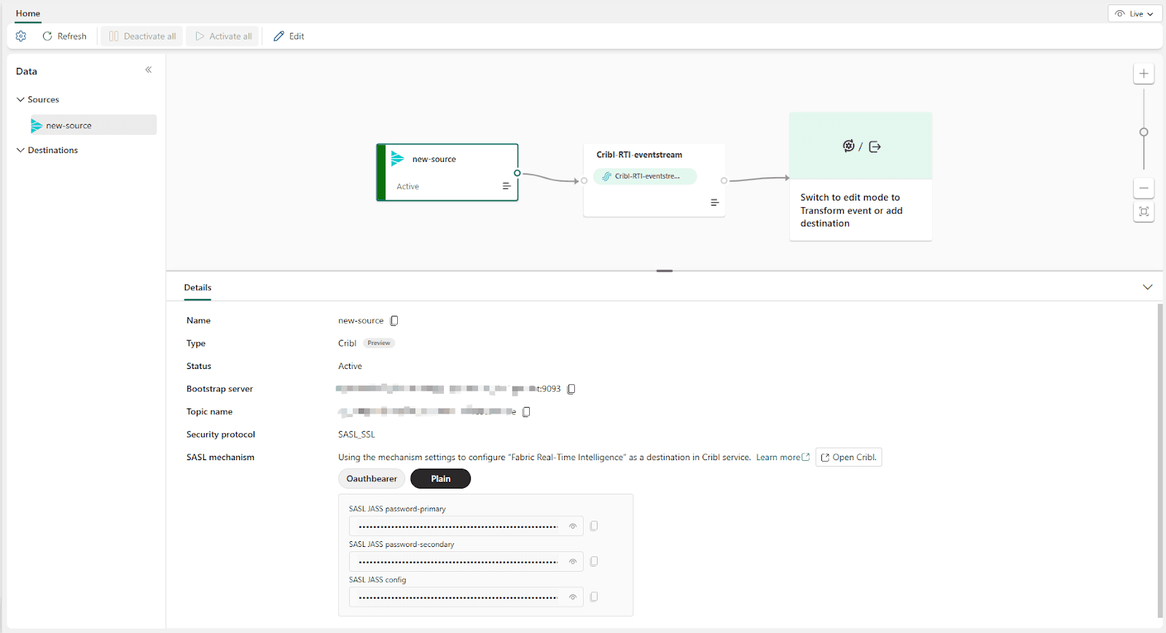1166x633 pixels.
Task: Click the Open Cribl button
Action: (x=848, y=457)
